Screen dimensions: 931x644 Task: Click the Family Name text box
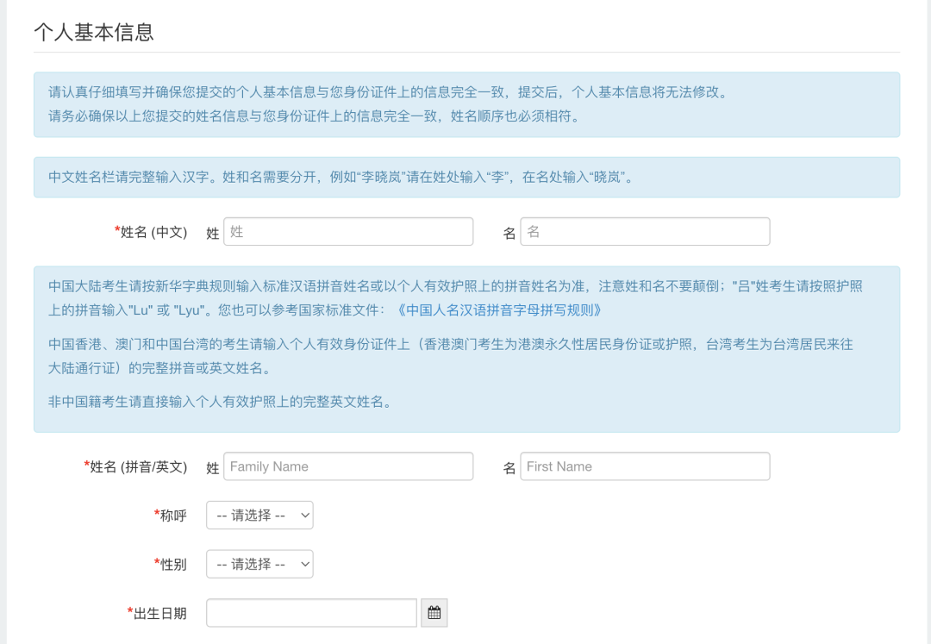click(x=348, y=466)
